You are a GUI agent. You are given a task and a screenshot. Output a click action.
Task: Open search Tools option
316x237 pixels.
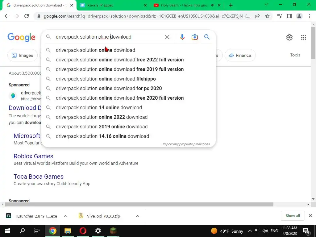[x=295, y=55]
